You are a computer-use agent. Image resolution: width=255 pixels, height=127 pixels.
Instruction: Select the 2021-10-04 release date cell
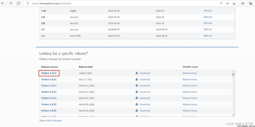114,11
